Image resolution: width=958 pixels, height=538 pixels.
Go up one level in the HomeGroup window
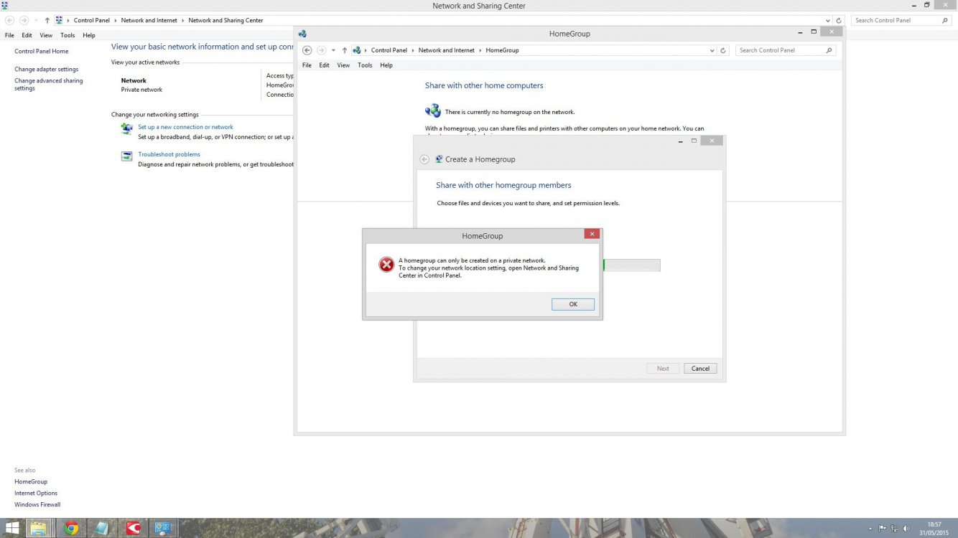[345, 50]
